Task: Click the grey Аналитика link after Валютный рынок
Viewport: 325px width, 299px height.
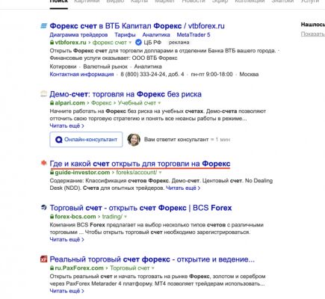Action: pos(148,67)
